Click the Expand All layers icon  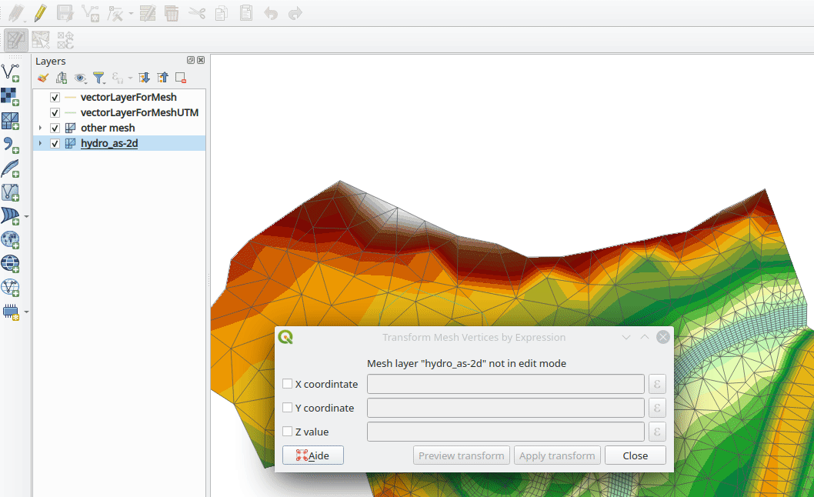[144, 78]
